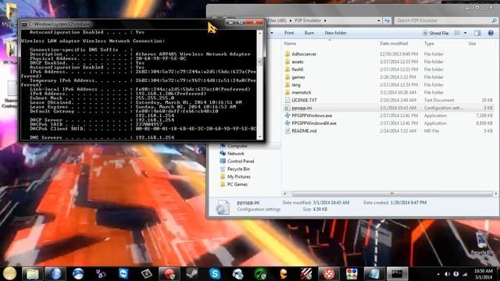Click the horizontal scrollbar right arrow
500x281 pixels.
[495, 194]
